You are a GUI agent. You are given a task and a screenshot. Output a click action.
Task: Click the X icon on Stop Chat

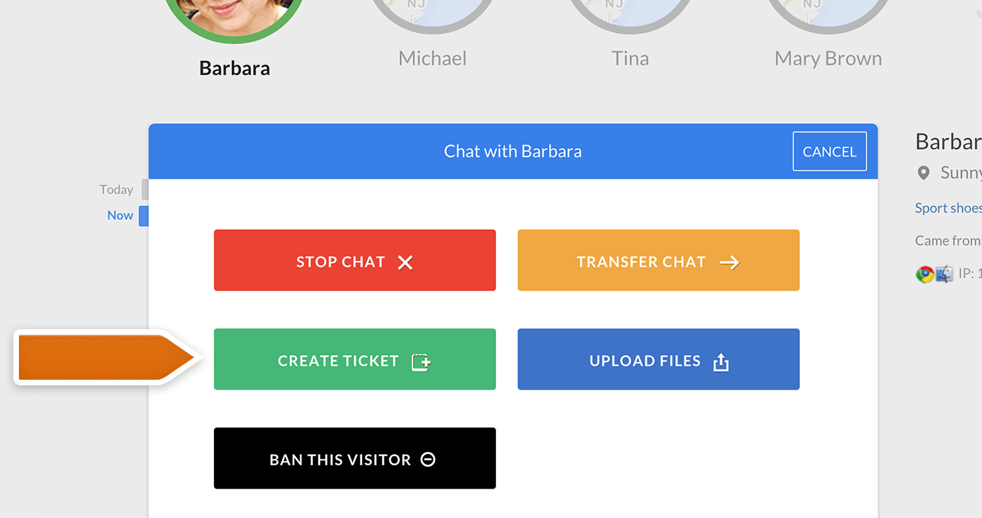click(405, 263)
